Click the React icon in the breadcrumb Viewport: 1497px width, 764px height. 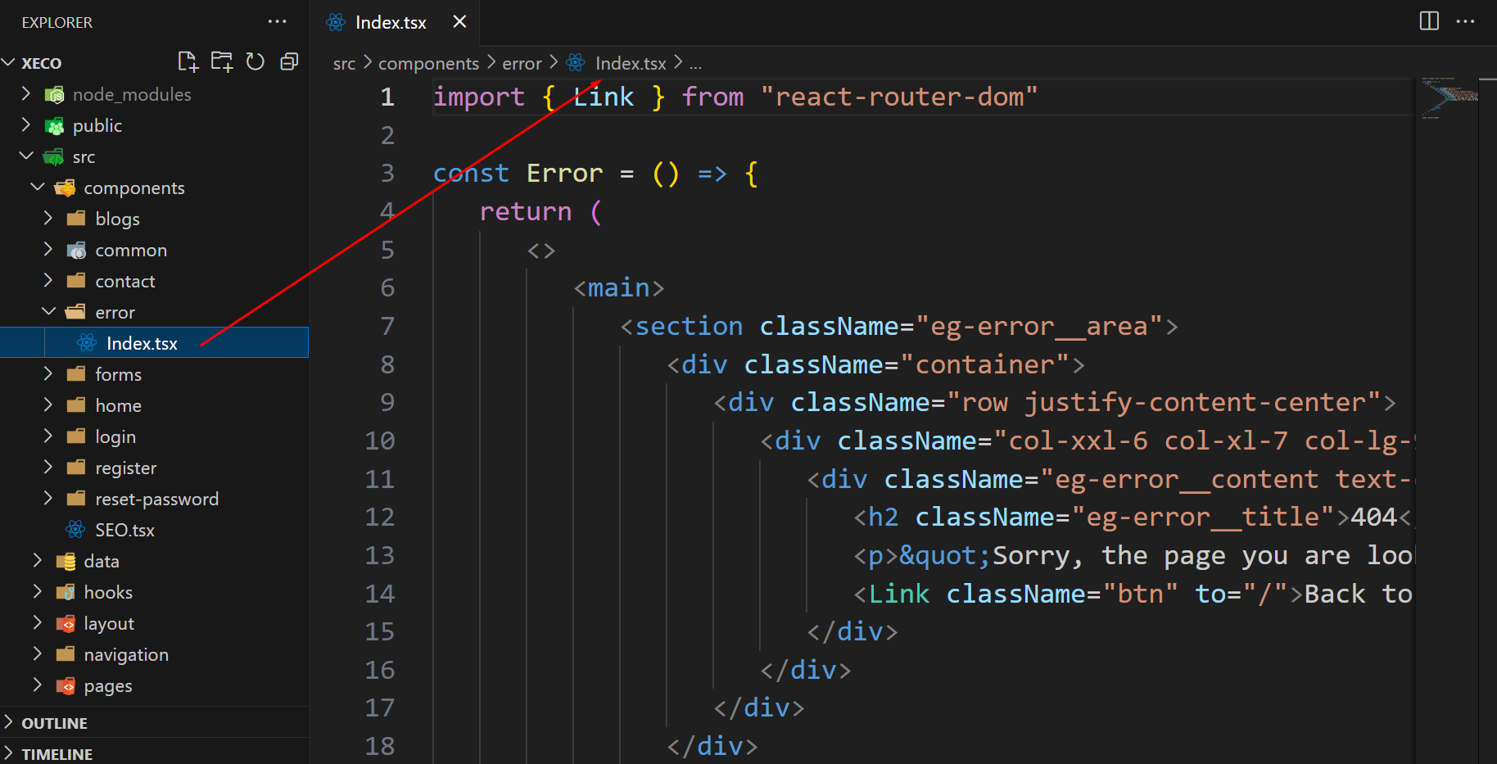click(x=576, y=62)
